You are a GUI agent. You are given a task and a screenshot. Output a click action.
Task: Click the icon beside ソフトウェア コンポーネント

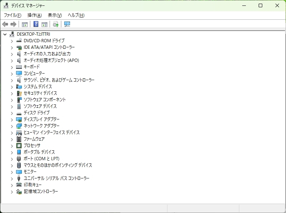[19, 100]
